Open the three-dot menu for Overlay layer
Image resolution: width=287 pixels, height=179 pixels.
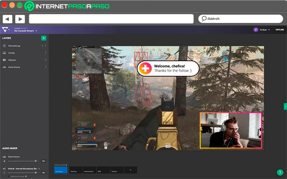coord(46,53)
